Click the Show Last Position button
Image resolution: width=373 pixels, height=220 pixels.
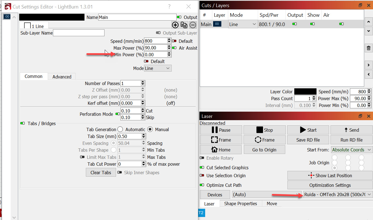click(x=330, y=176)
